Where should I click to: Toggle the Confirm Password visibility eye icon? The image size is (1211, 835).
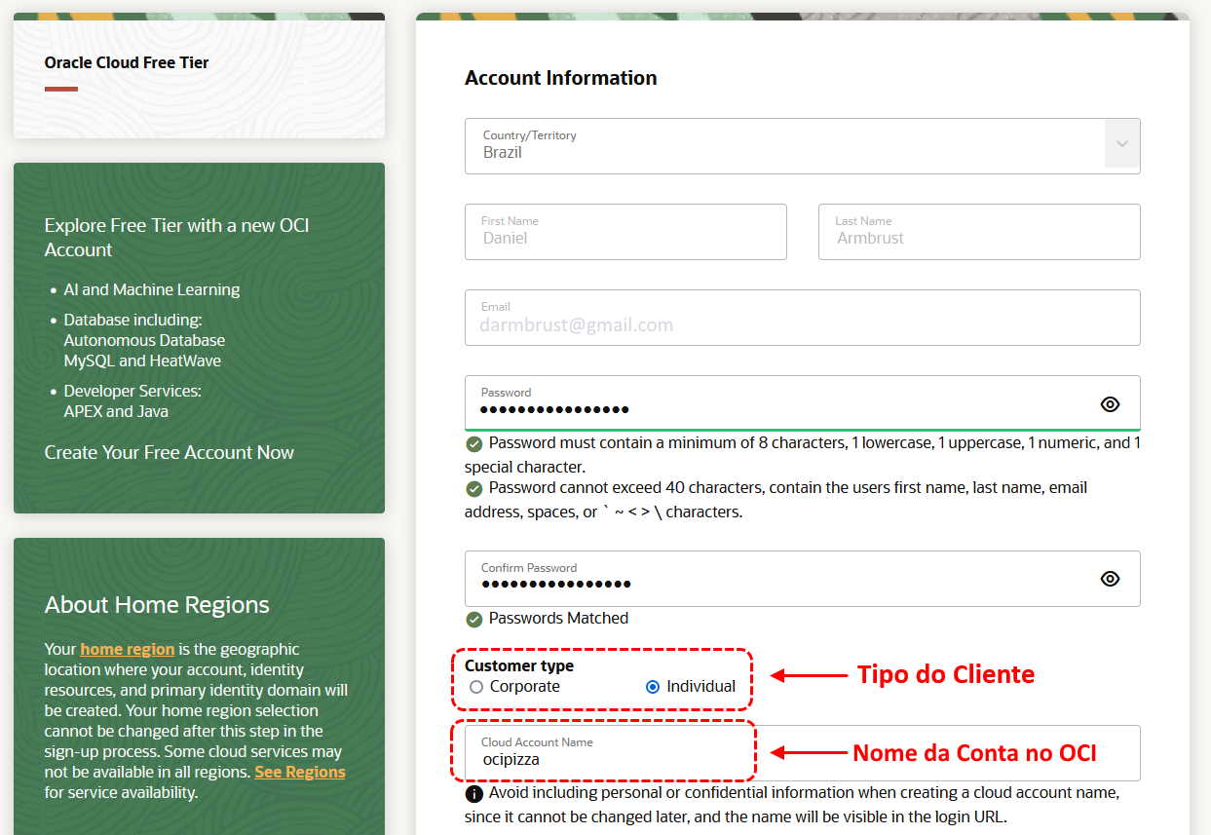(x=1110, y=579)
